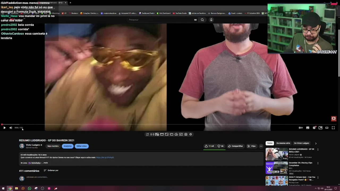The width and height of the screenshot is (340, 191).
Task: Open options menu for F1 Drivers Quiz
Action: [x=318, y=177]
